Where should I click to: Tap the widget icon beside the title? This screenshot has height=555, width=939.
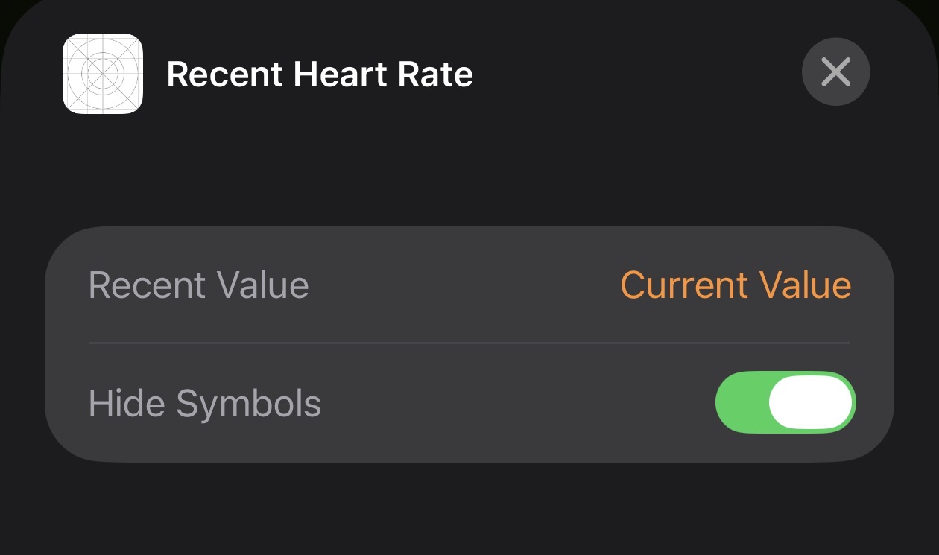coord(102,74)
